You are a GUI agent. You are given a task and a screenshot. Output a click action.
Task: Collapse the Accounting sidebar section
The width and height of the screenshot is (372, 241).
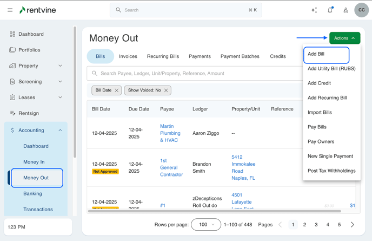[x=60, y=130]
